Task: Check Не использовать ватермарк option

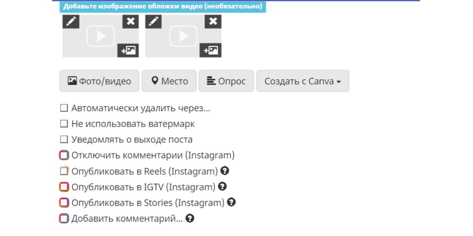Action: point(64,124)
